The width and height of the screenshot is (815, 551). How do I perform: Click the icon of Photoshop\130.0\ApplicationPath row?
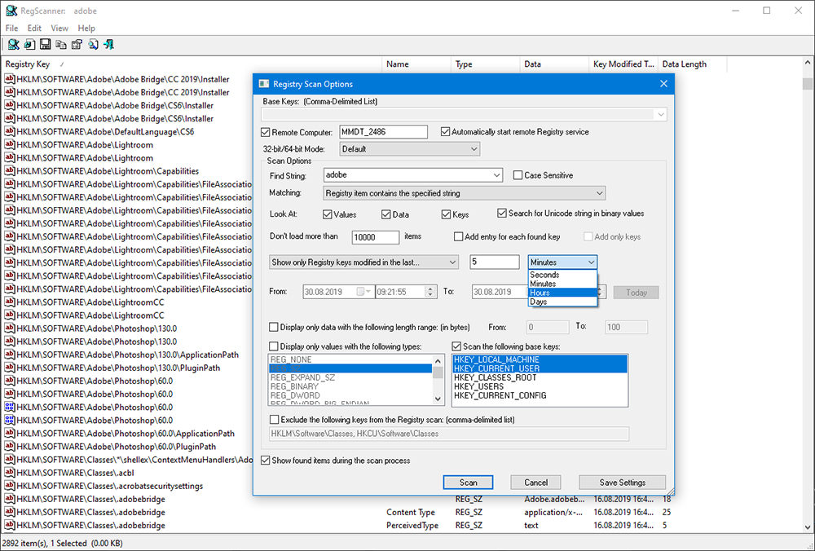[x=9, y=355]
